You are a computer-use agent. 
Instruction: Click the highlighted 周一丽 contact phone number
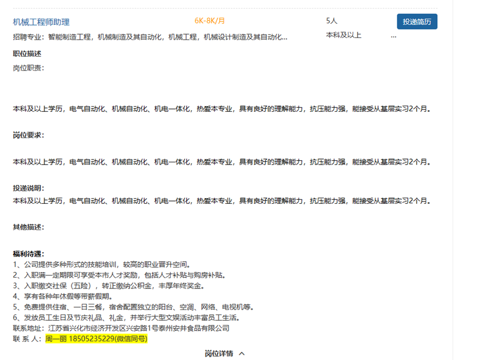click(96, 339)
